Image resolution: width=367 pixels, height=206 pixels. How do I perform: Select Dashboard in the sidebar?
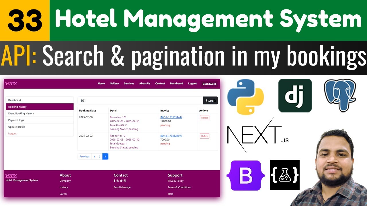click(40, 100)
